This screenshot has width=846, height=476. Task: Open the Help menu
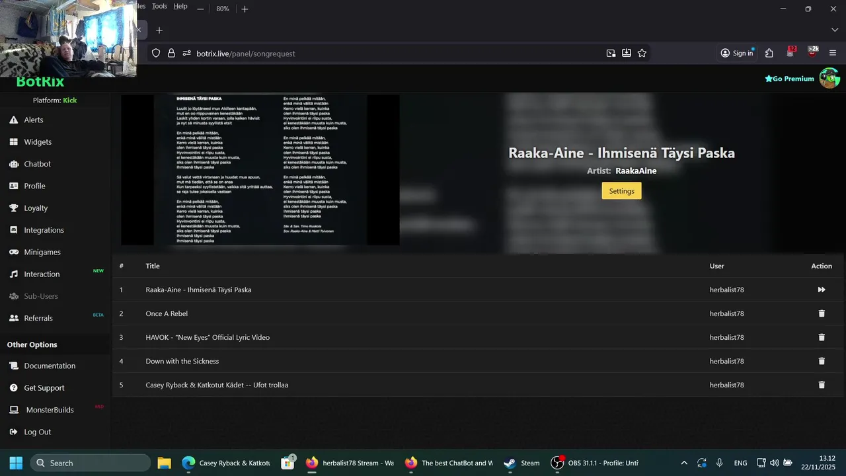click(x=180, y=6)
